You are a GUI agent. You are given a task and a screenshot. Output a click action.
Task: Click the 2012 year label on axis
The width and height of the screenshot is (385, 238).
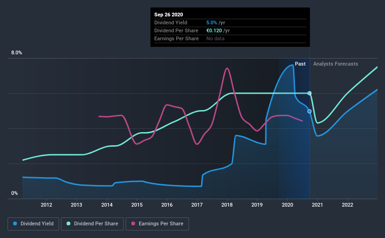(x=46, y=205)
